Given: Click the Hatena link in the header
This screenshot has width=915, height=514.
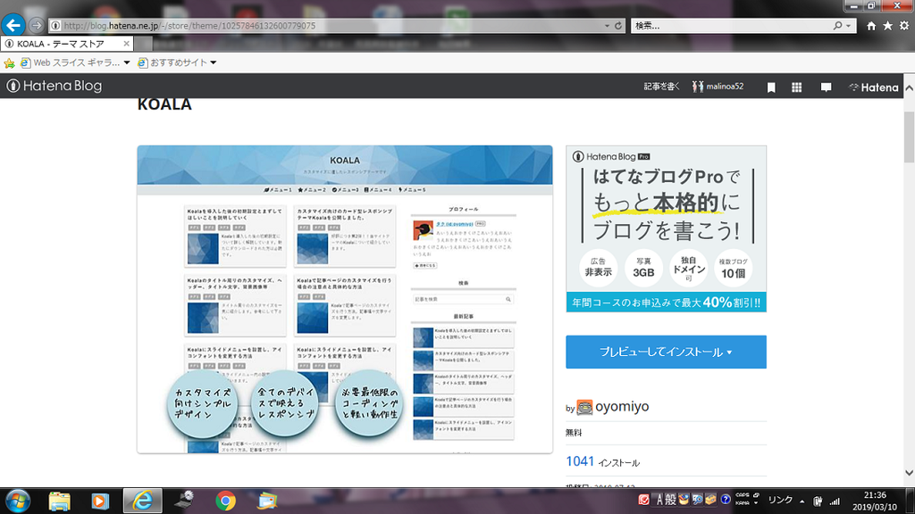Looking at the screenshot, I should (x=874, y=87).
